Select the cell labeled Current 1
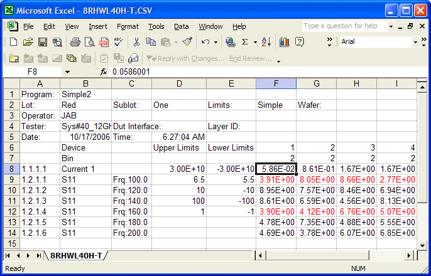Image resolution: width=431 pixels, height=276 pixels. (x=85, y=169)
